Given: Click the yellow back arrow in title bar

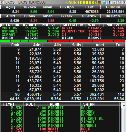Looking at the screenshot, I should point(67,2).
